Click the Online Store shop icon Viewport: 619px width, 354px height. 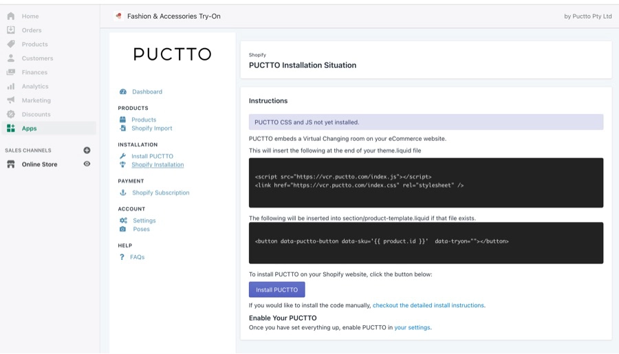10,164
